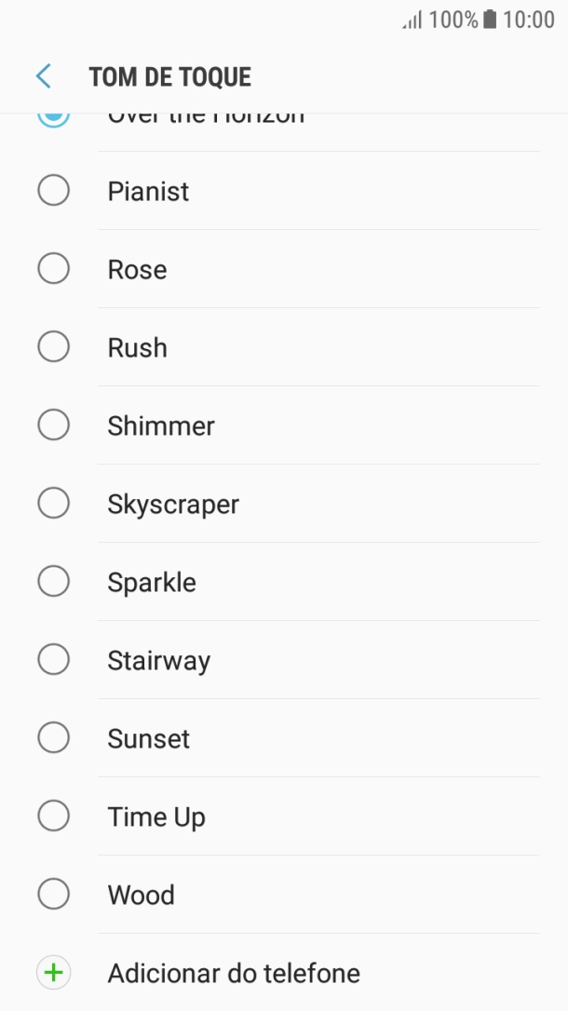Pick the Skyscraper radio button
The width and height of the screenshot is (568, 1011).
point(53,504)
